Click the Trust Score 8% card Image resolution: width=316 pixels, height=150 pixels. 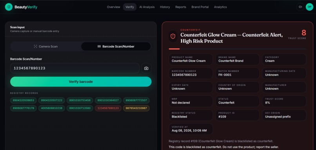(284, 101)
